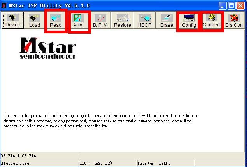Screen dimensions: 247x167
Task: Run the Auto programming tool
Action: (78, 21)
